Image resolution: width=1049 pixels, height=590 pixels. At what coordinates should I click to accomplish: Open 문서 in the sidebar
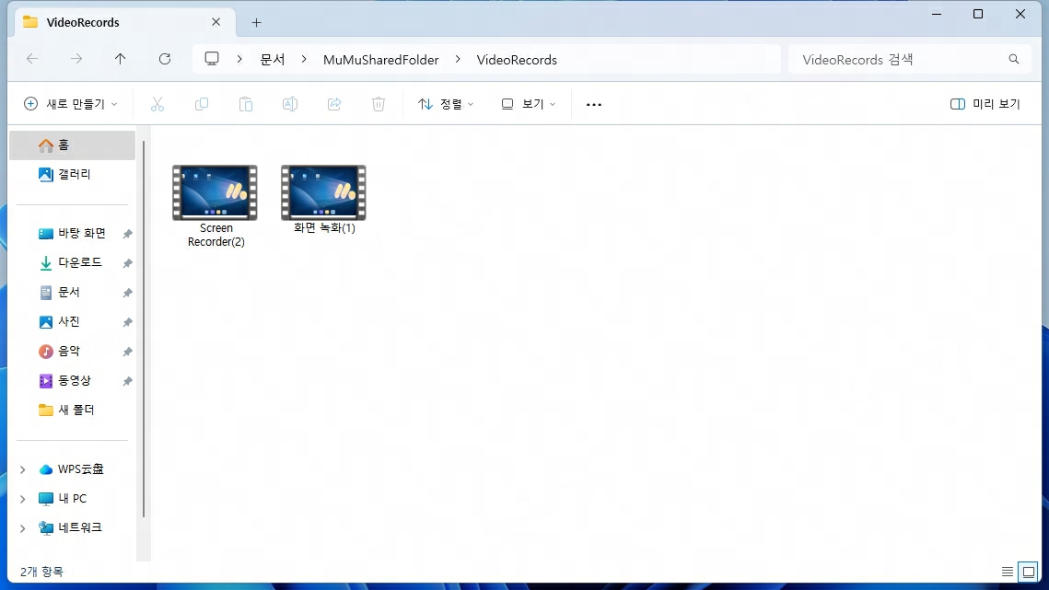(x=72, y=292)
